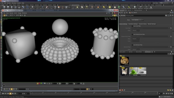Select the Box shelf tool

[x=4, y=7]
